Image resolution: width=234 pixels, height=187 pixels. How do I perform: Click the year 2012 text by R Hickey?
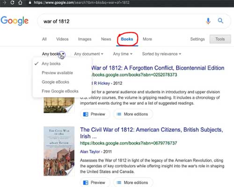tap(117, 83)
